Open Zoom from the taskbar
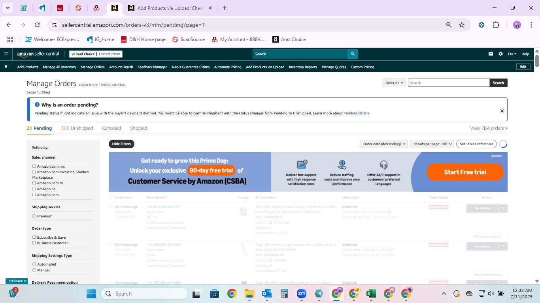 302,294
